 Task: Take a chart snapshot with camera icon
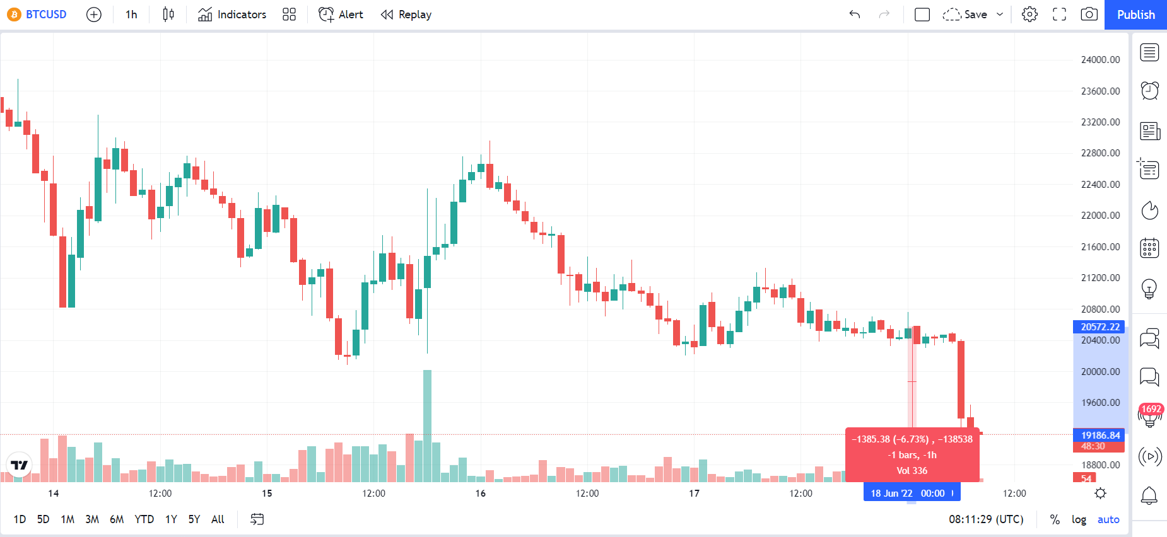point(1089,14)
